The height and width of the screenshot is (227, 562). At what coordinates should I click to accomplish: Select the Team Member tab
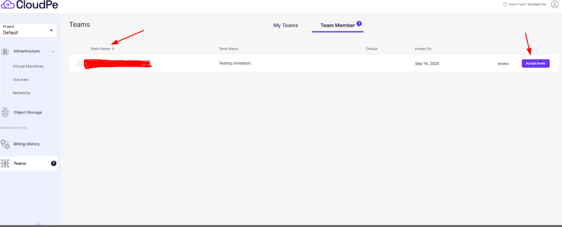[337, 25]
